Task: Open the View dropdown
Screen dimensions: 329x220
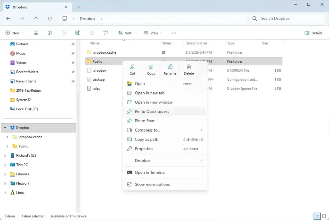Action: tap(153, 33)
